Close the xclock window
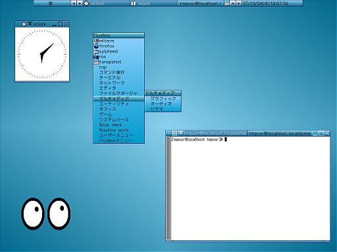Screen dimensions: 337x252 66,24
